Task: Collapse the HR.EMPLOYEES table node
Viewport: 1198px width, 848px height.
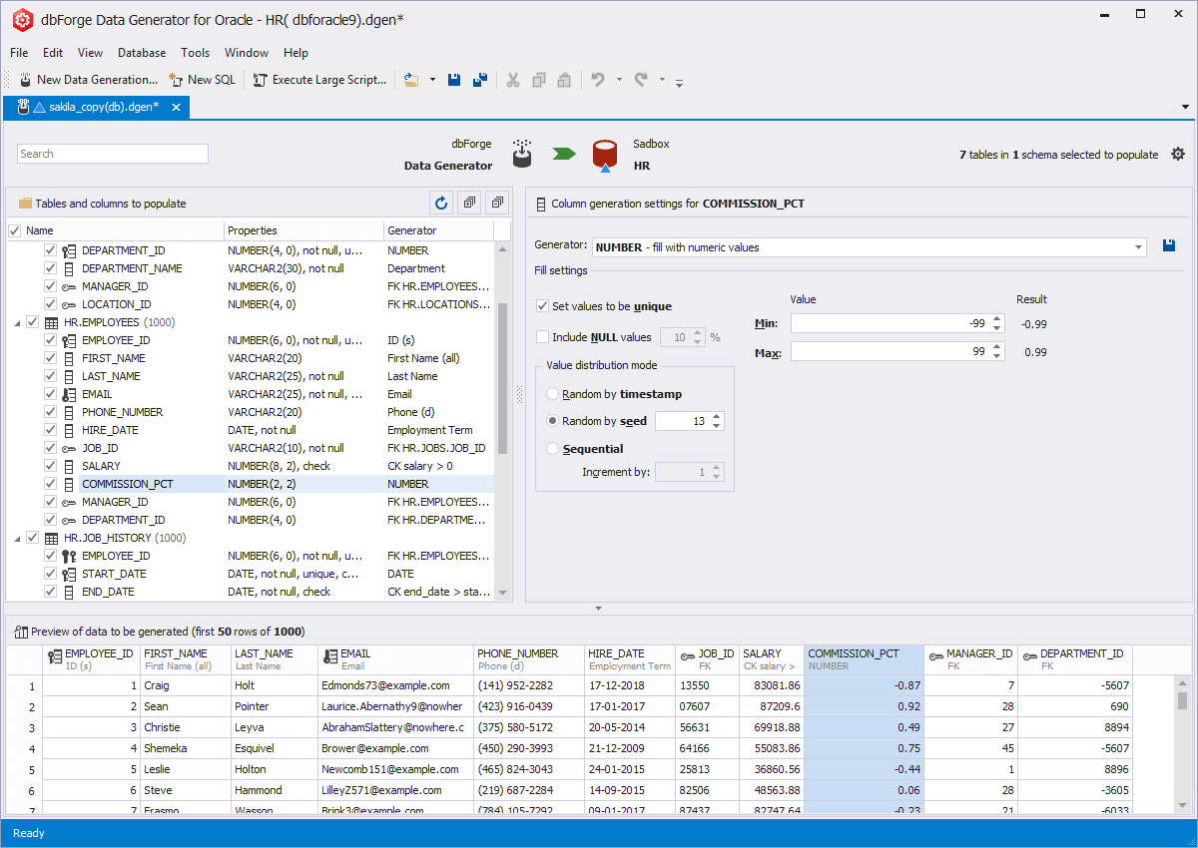Action: pos(17,323)
